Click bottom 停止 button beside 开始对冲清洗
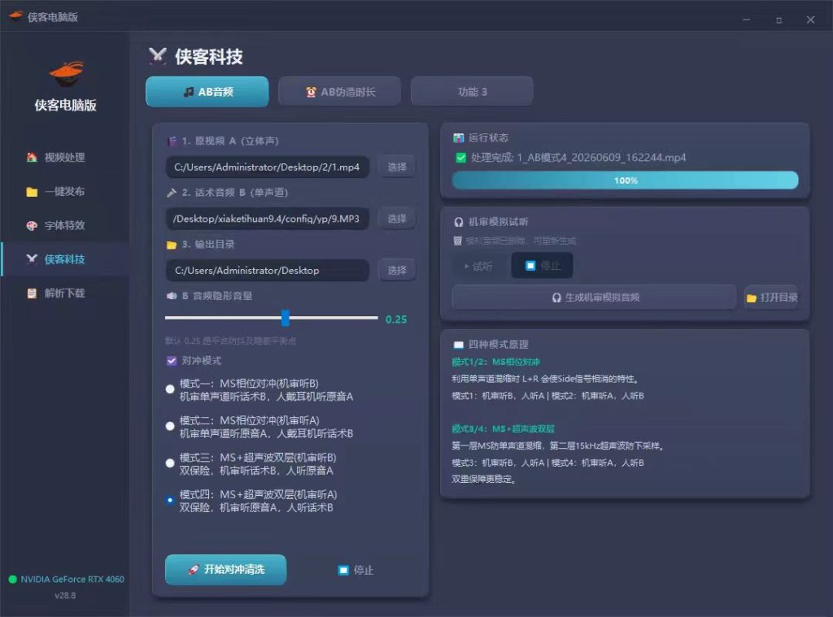833x617 pixels. [x=356, y=570]
